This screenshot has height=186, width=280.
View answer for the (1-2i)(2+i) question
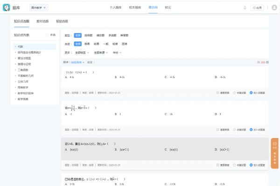pos(223,93)
